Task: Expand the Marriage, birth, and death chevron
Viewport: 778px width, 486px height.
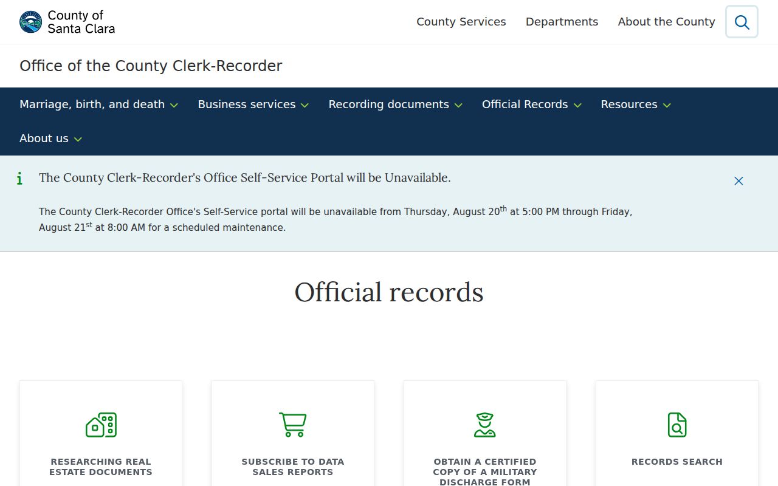Action: pyautogui.click(x=174, y=105)
